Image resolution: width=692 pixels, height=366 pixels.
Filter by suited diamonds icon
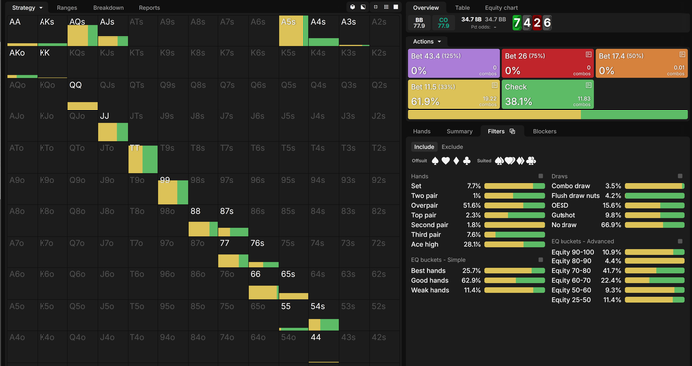(520, 161)
